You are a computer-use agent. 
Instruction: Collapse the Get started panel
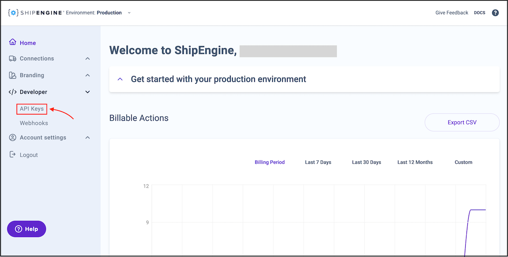tap(120, 79)
